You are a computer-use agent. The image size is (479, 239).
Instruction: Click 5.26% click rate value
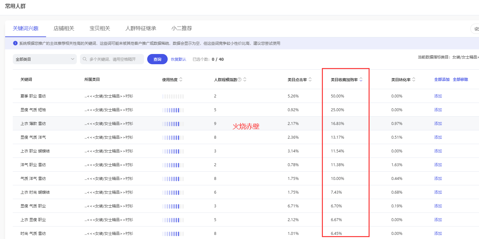pyautogui.click(x=293, y=96)
